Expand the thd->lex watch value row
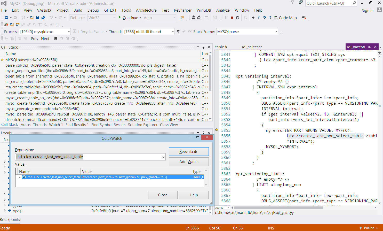Viewport: 383px width, 231px height. (x=20, y=177)
